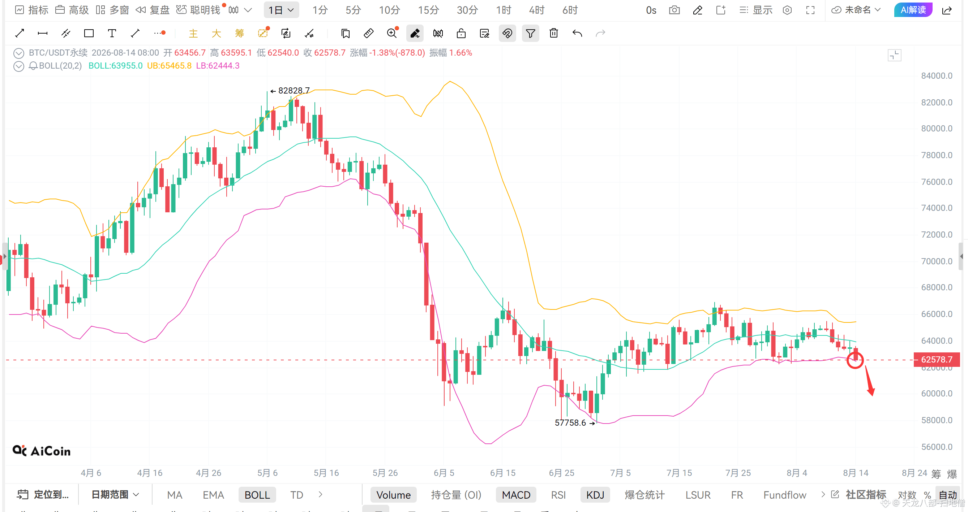This screenshot has width=968, height=512.
Task: Toggle the highlighter marker tool
Action: pos(415,34)
